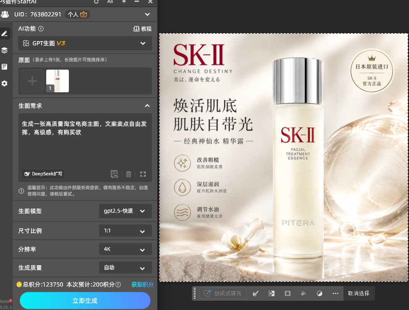This screenshot has height=310, width=409.
Task: Click the paint bucket fill icon
Action: click(x=303, y=294)
